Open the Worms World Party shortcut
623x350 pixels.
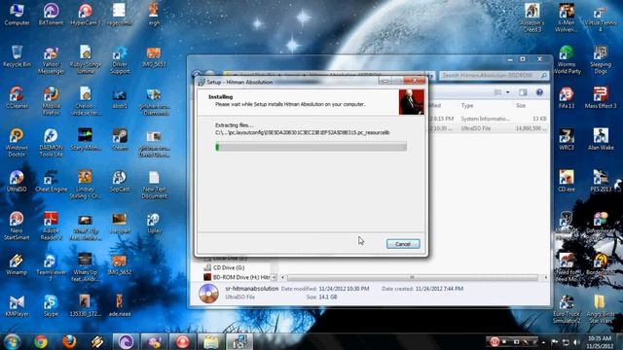click(x=567, y=59)
